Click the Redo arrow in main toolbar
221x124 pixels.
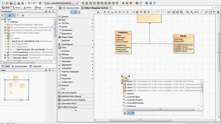(x=35, y=3)
